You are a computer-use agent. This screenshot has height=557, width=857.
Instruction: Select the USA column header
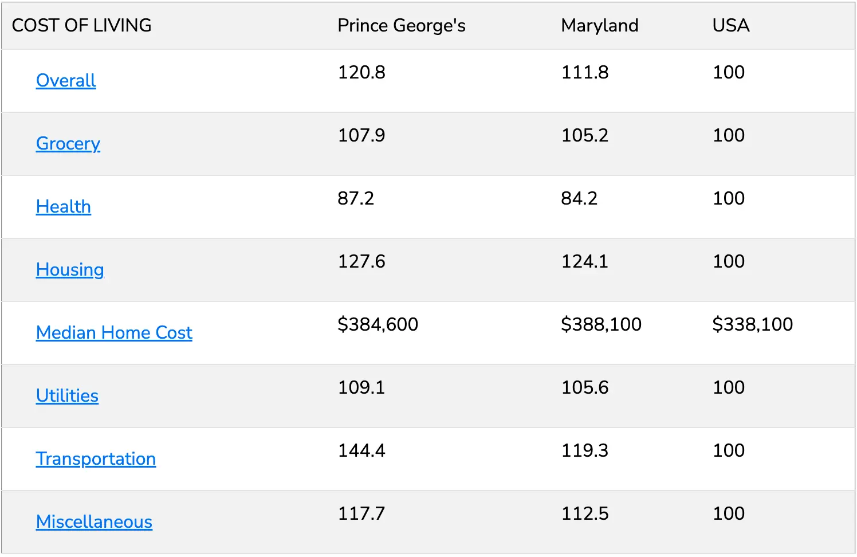point(730,26)
